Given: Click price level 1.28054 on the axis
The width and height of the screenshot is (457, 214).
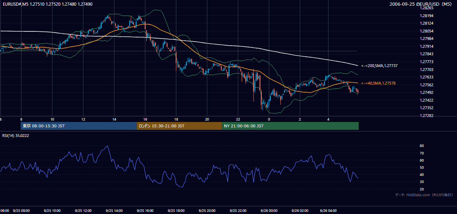Looking at the screenshot, I should point(427,31).
